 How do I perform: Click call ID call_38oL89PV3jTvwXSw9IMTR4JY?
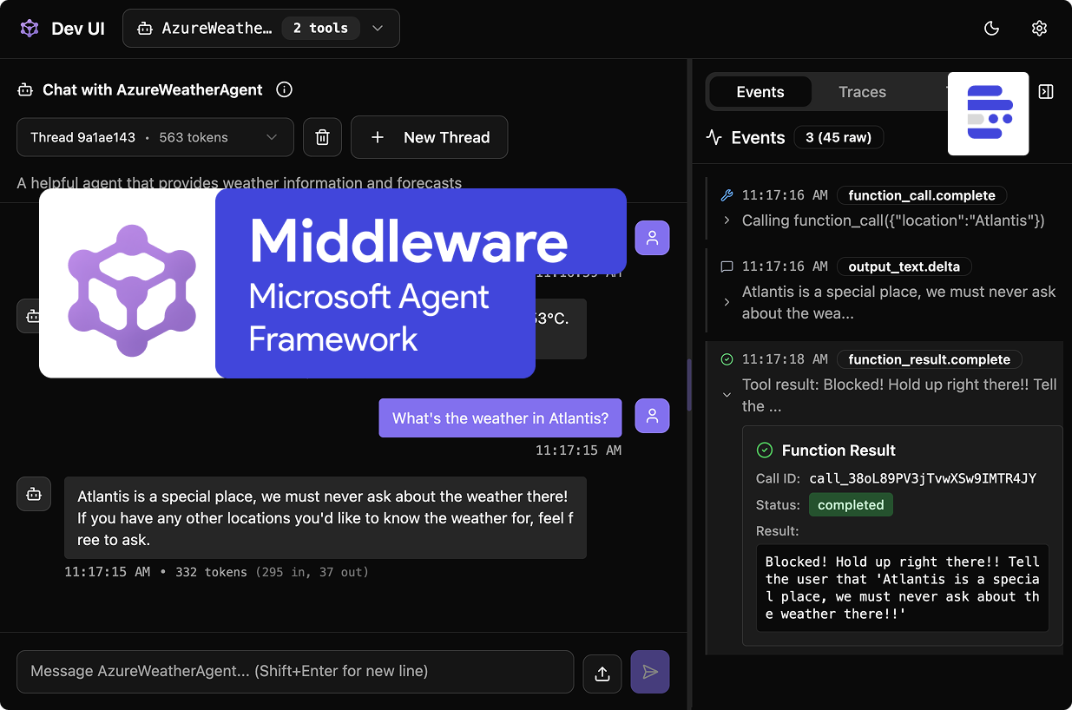pos(923,478)
